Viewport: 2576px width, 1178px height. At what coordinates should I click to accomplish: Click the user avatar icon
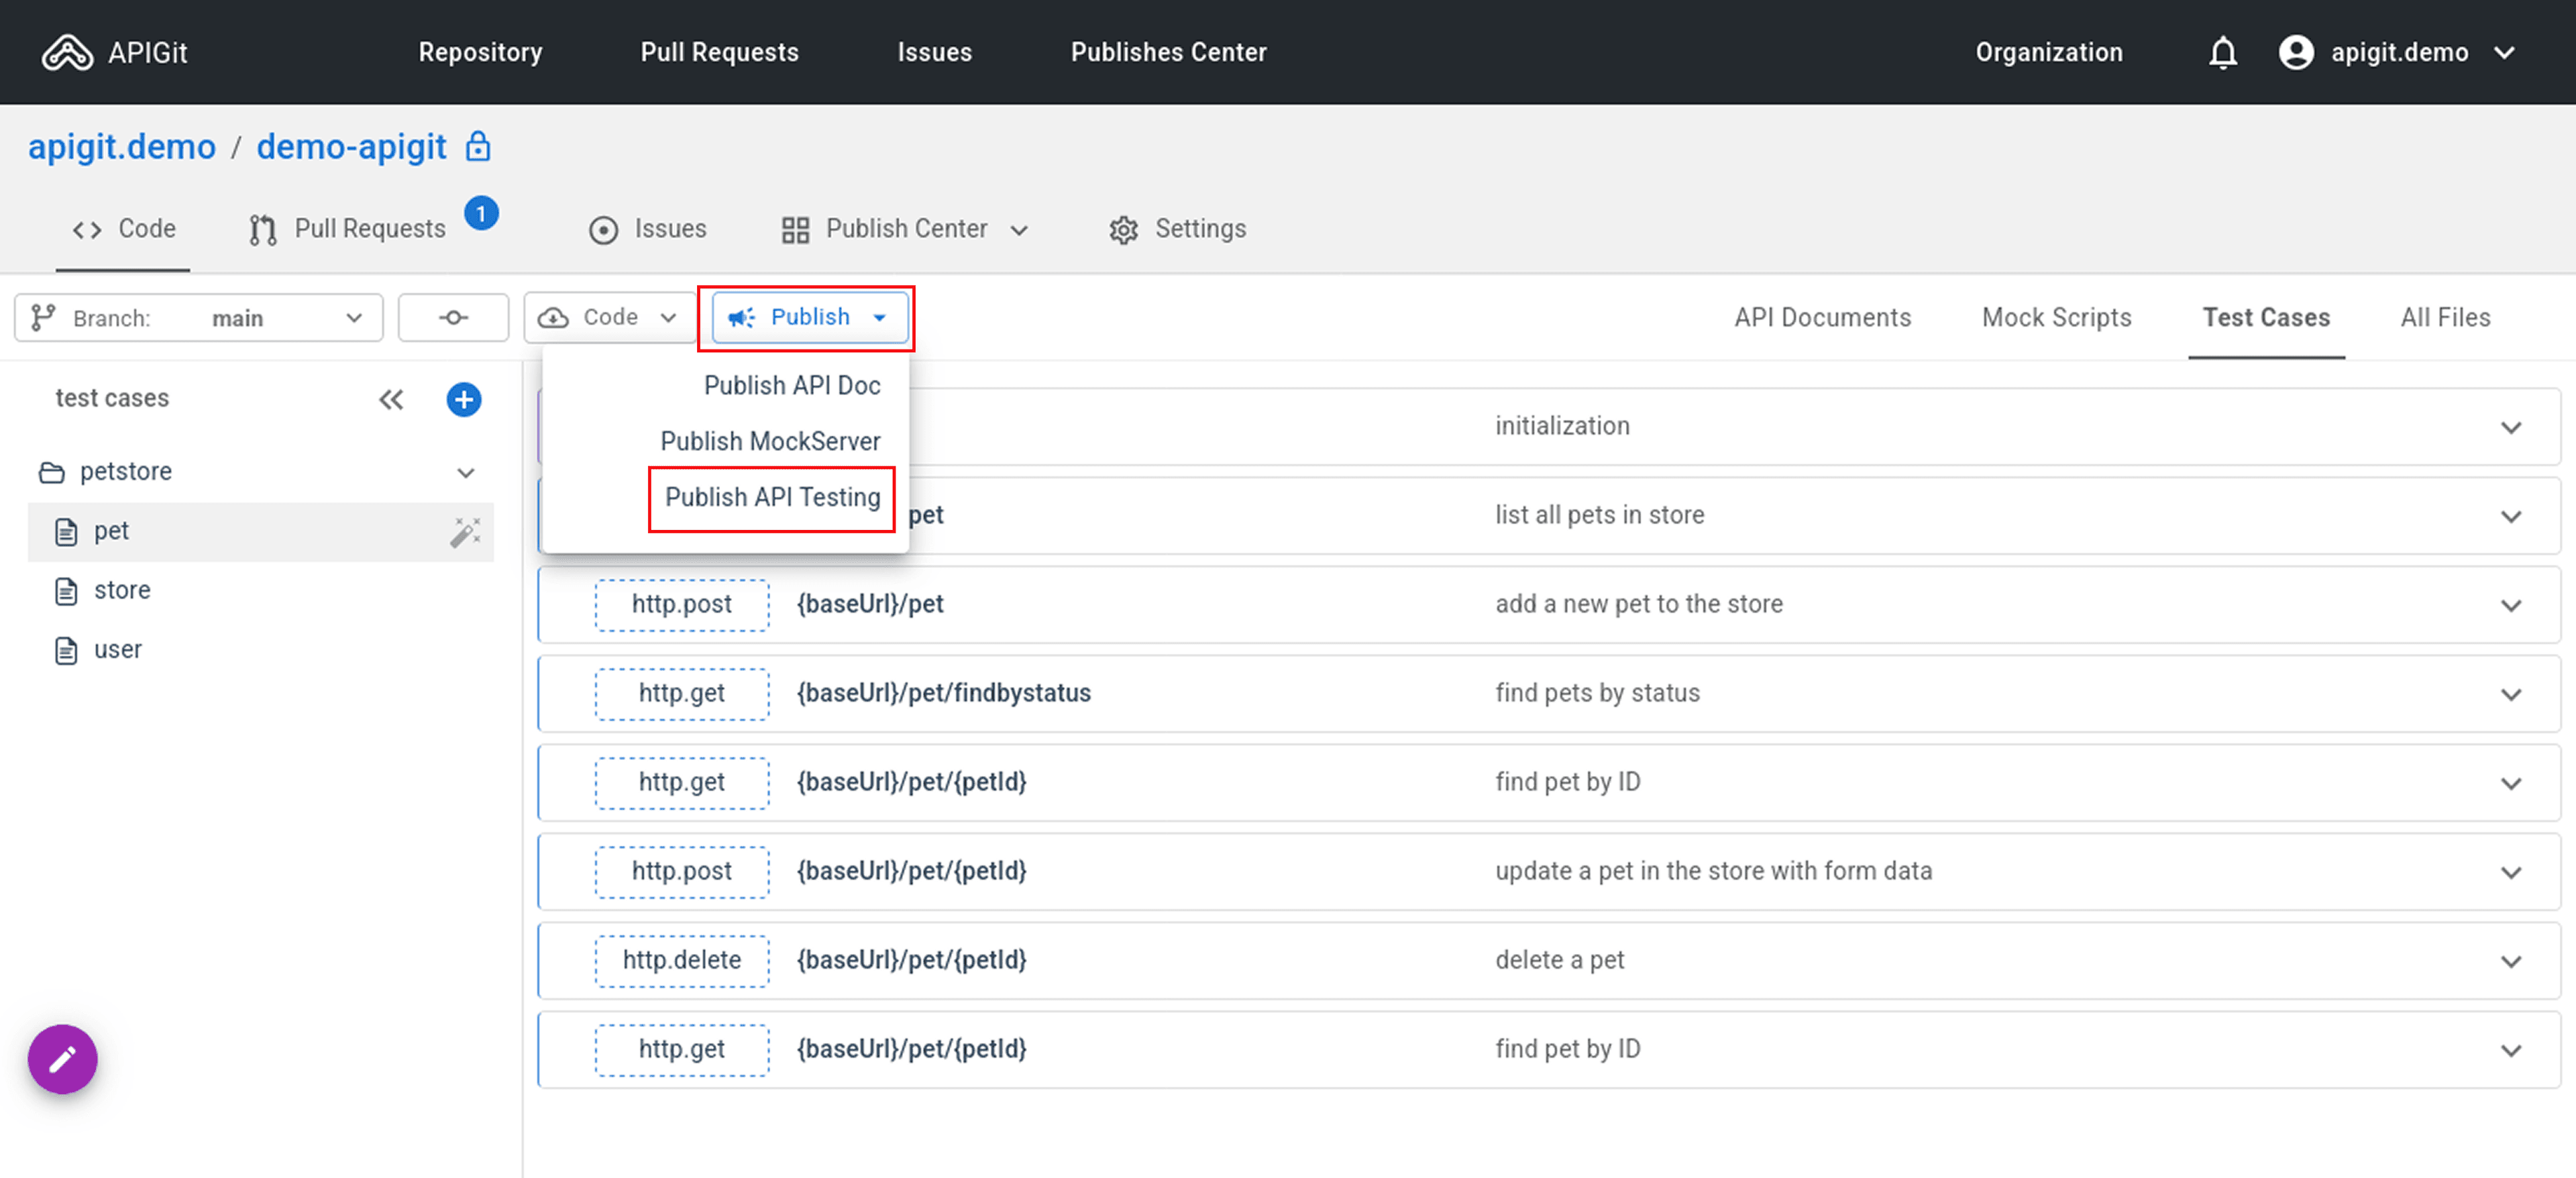pyautogui.click(x=2296, y=52)
